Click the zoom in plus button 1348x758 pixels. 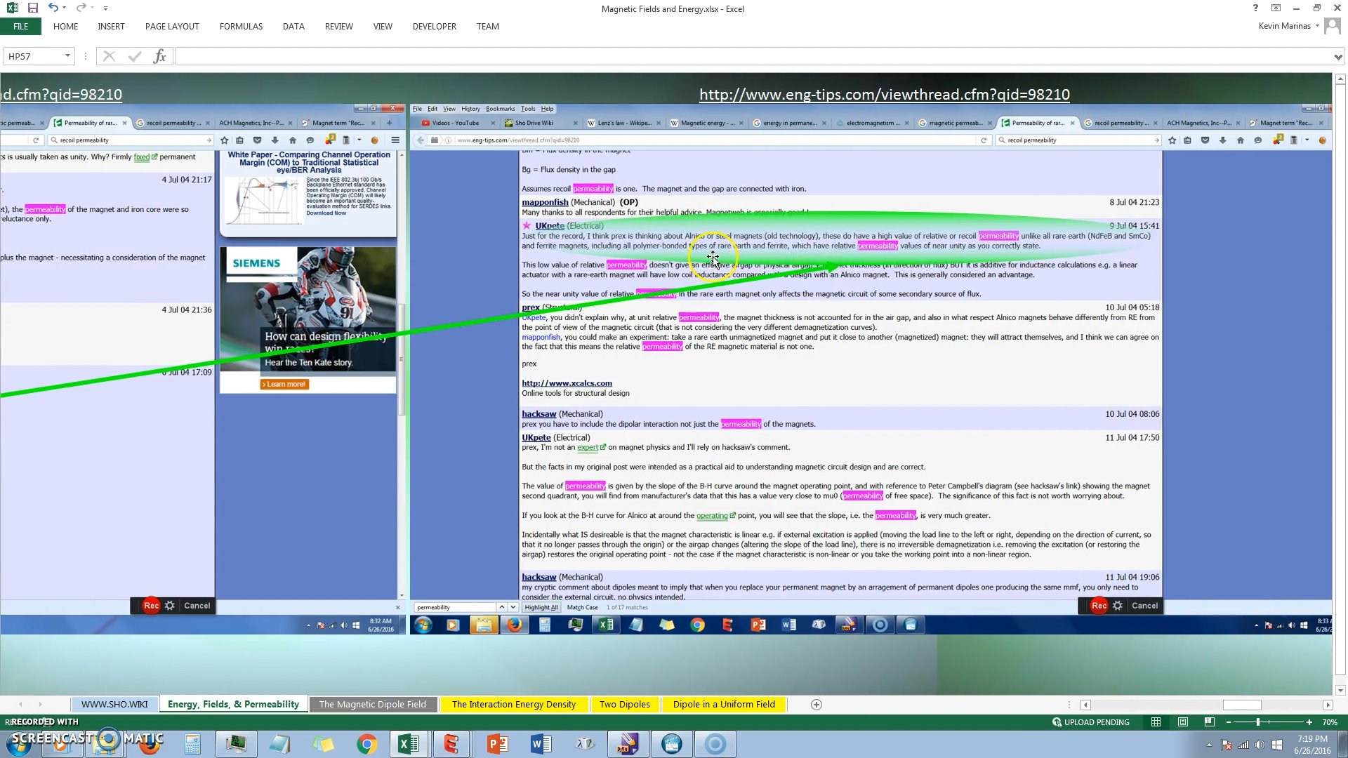click(1309, 722)
